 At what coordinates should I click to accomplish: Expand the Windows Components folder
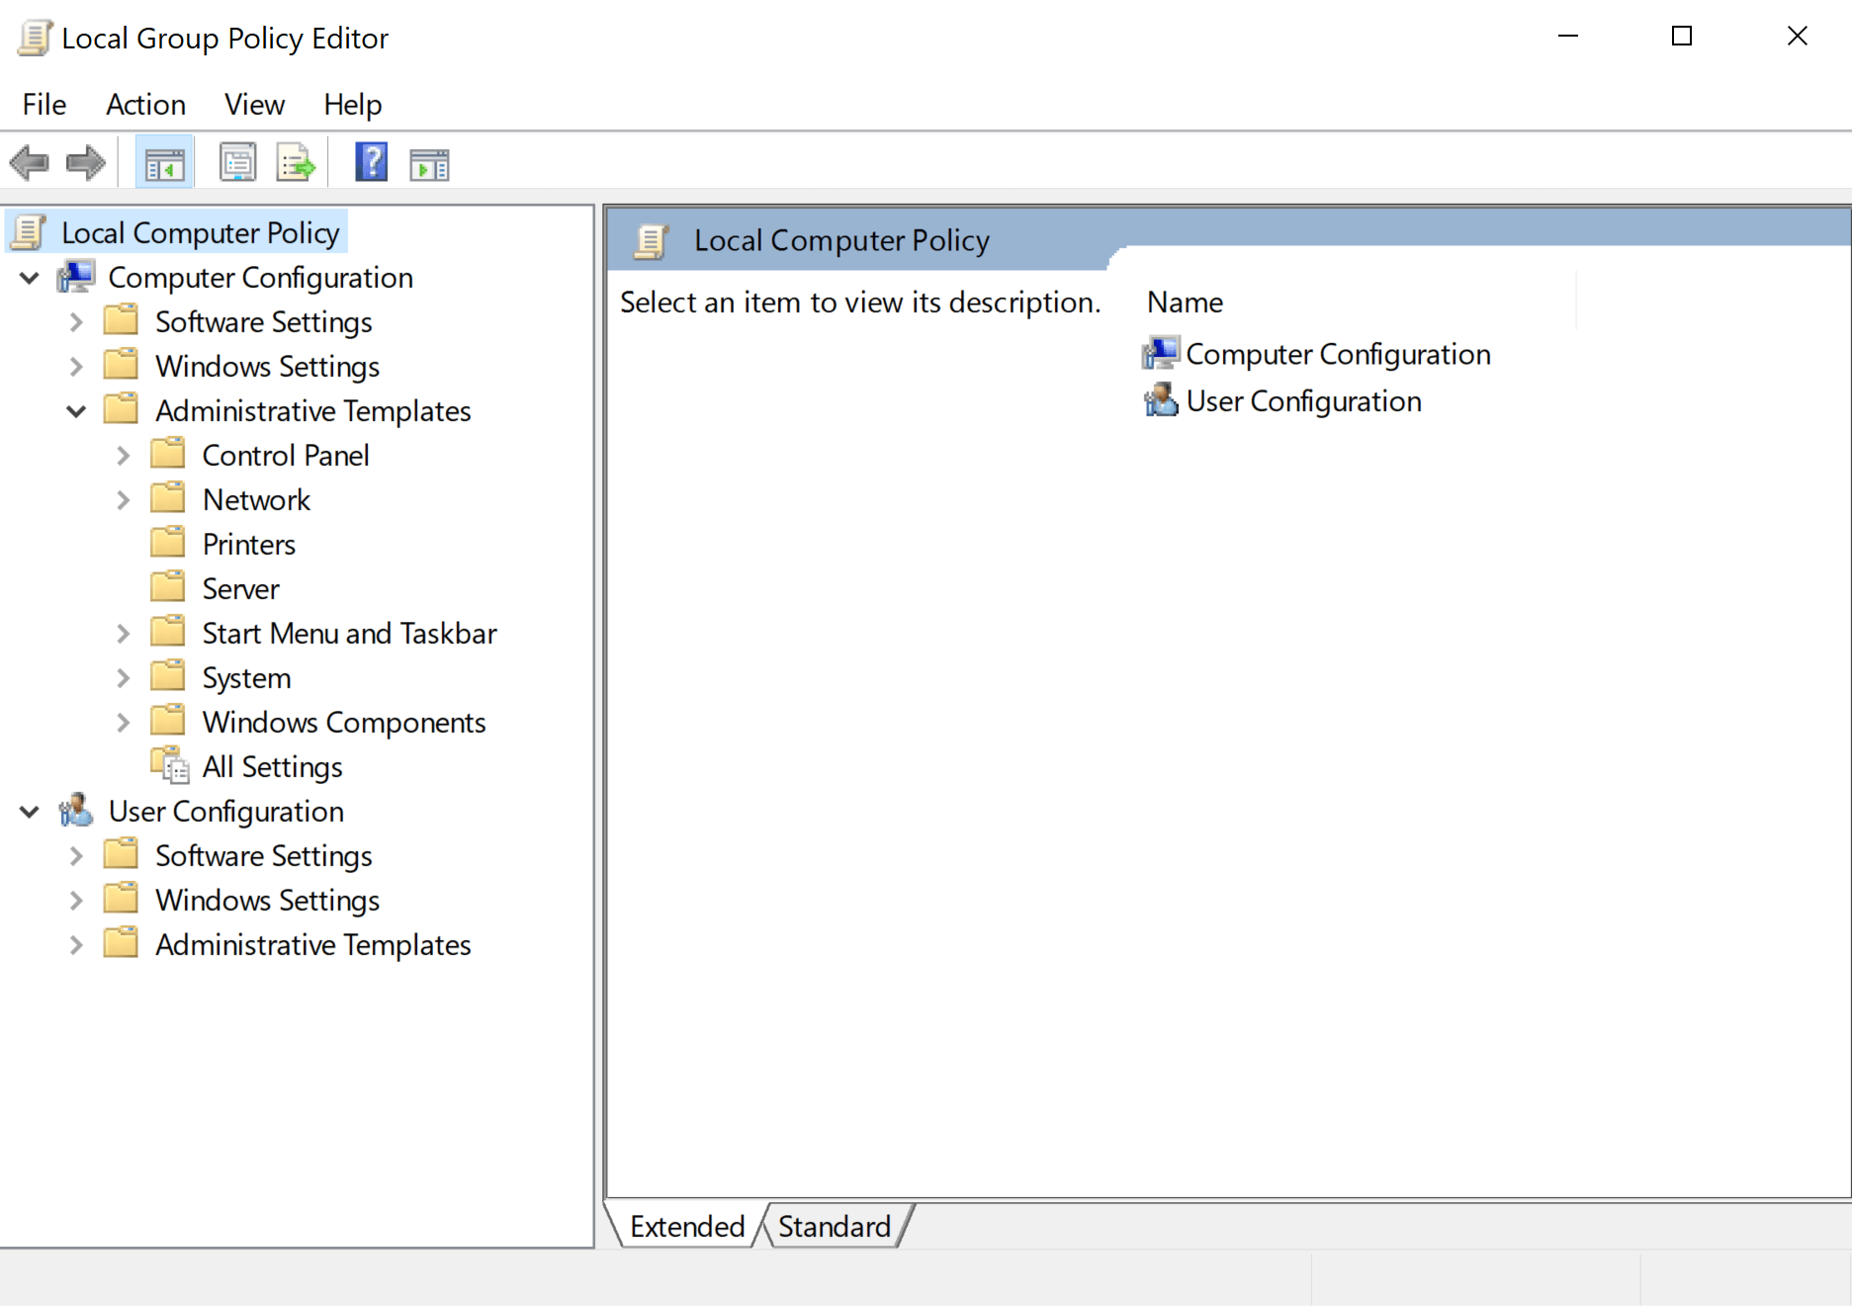pyautogui.click(x=122, y=722)
